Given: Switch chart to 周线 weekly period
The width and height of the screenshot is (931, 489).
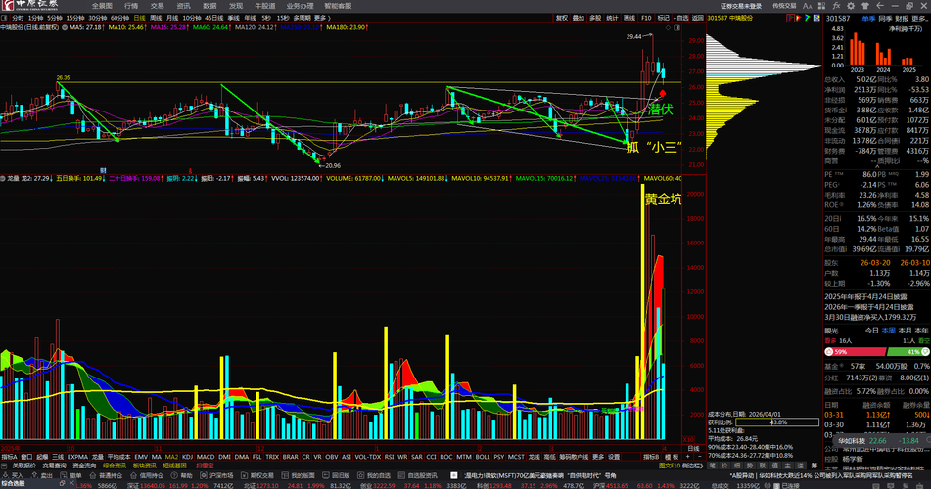Looking at the screenshot, I should click(x=156, y=18).
